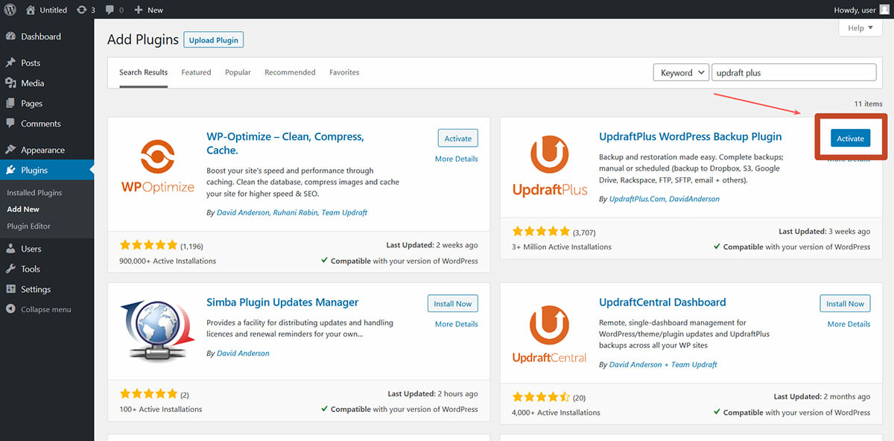Visit the Untitled site home link
This screenshot has width=894, height=441.
pos(46,10)
